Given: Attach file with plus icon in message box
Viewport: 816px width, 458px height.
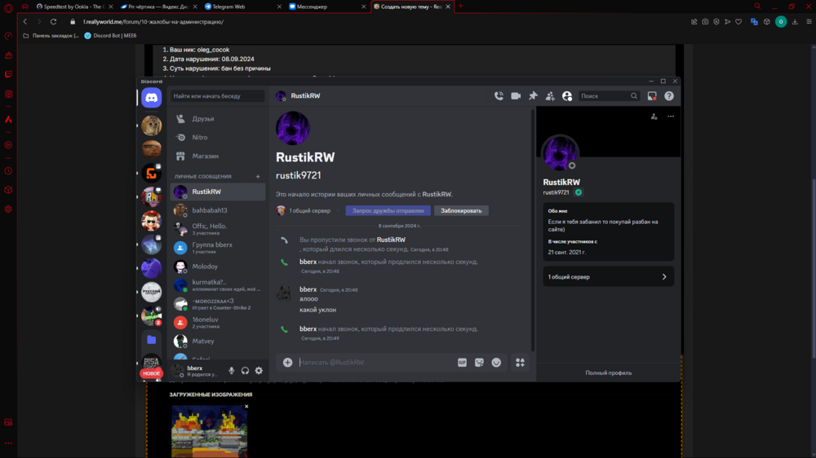Looking at the screenshot, I should coord(287,363).
